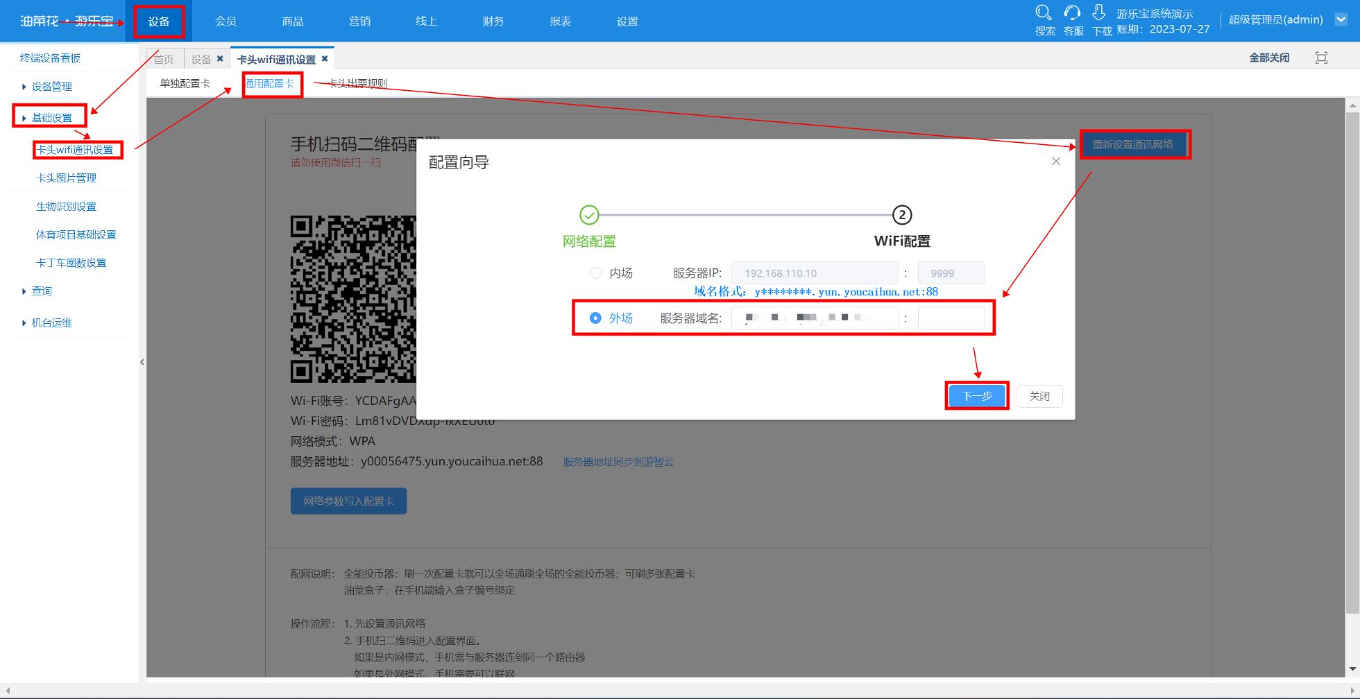Viewport: 1360px width, 699px height.
Task: Collapse the left sidebar arrow handle
Action: click(142, 362)
